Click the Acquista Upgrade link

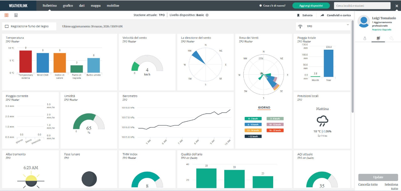pyautogui.click(x=381, y=29)
